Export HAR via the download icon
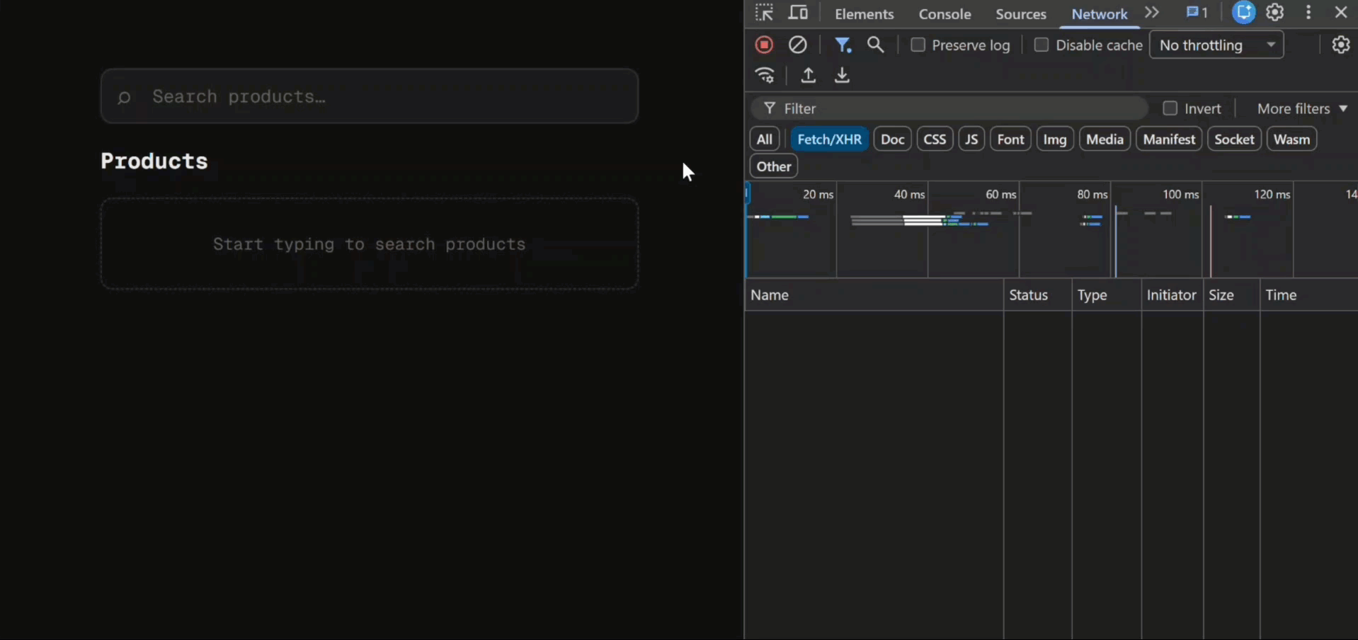This screenshot has width=1358, height=640. tap(842, 76)
